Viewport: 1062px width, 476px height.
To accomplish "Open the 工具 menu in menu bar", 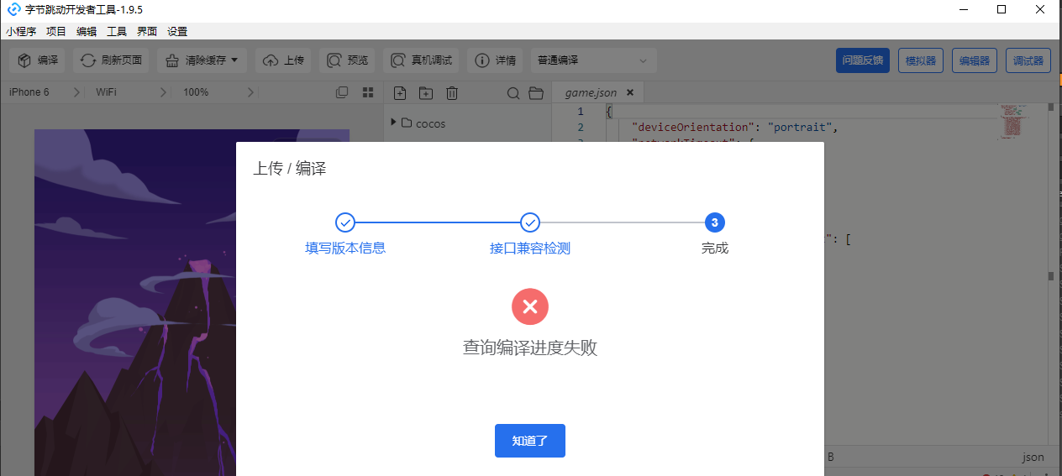I will [x=117, y=32].
